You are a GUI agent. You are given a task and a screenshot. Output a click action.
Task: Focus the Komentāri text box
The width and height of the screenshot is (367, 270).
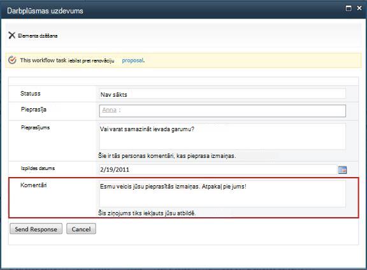tap(222, 194)
